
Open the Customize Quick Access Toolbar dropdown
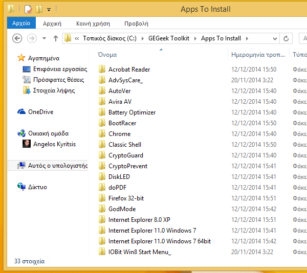coord(49,9)
